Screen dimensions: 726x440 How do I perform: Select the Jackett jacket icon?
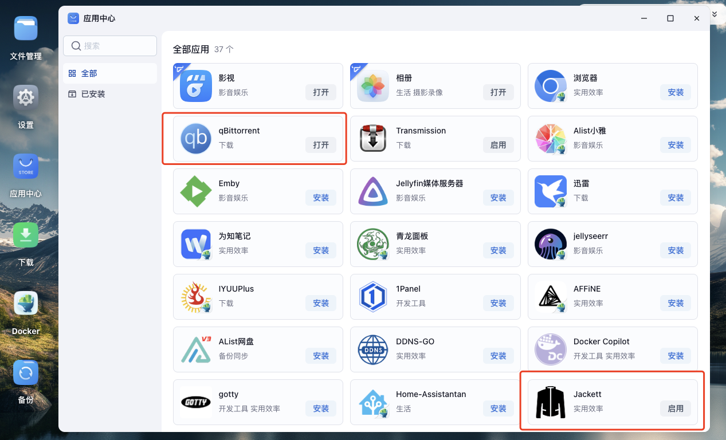(x=551, y=402)
